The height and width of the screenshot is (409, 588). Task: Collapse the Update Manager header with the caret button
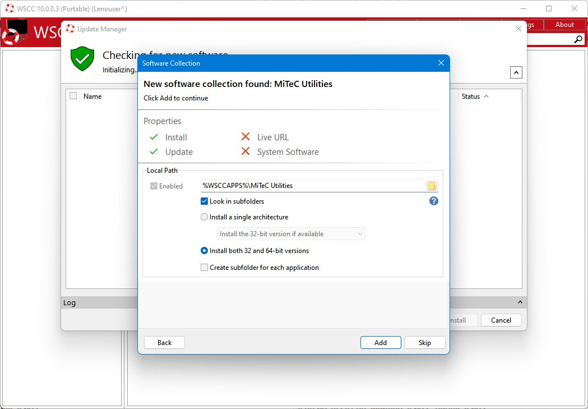[516, 72]
